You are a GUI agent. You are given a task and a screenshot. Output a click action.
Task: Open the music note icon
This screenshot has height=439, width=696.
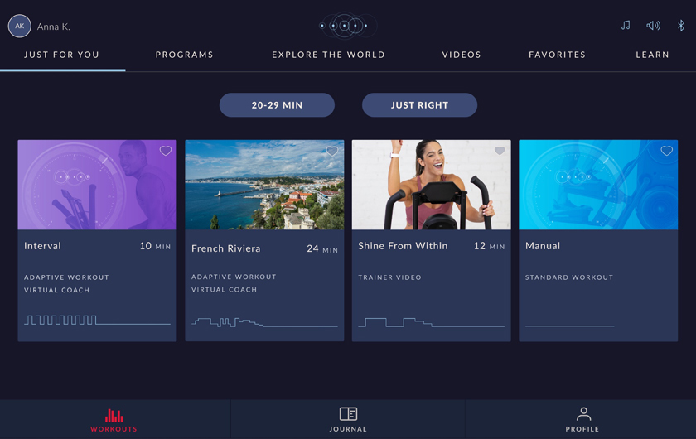click(x=626, y=26)
